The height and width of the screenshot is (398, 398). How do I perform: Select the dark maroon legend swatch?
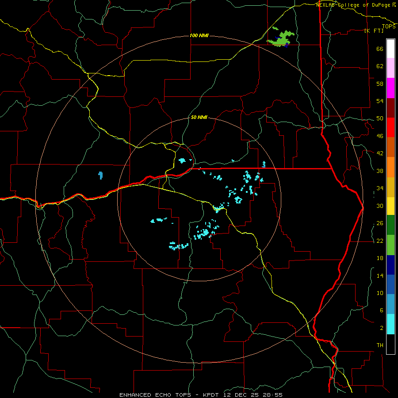pos(390,107)
